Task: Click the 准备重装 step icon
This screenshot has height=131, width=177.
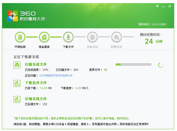Action: pyautogui.click(x=44, y=37)
